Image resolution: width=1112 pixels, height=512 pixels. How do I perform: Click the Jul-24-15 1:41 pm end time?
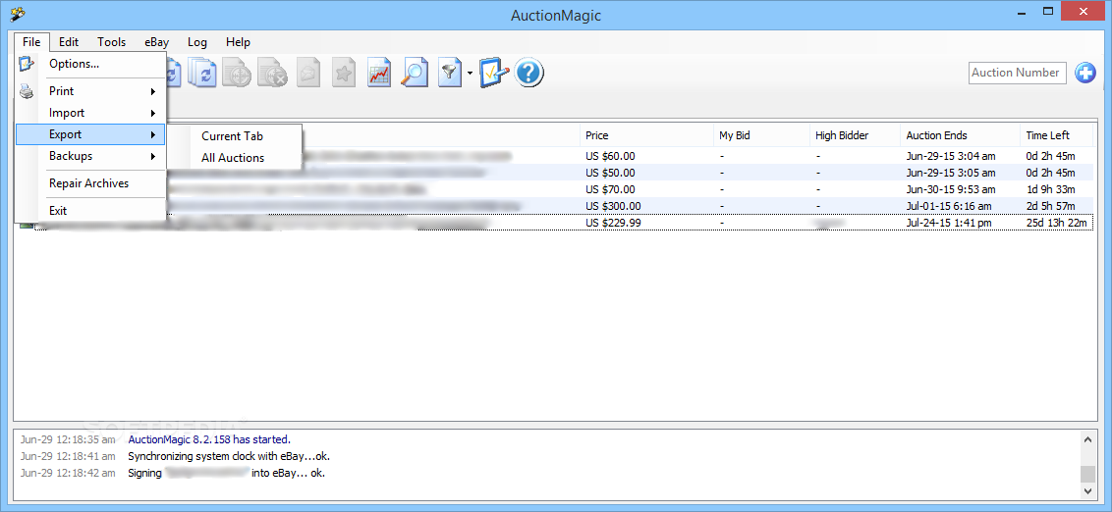[950, 223]
